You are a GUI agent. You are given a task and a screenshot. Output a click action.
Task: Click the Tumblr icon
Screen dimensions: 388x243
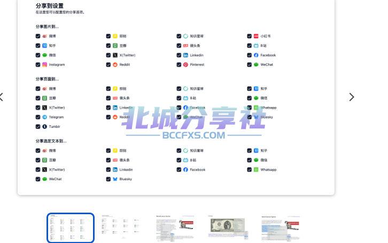pyautogui.click(x=44, y=126)
